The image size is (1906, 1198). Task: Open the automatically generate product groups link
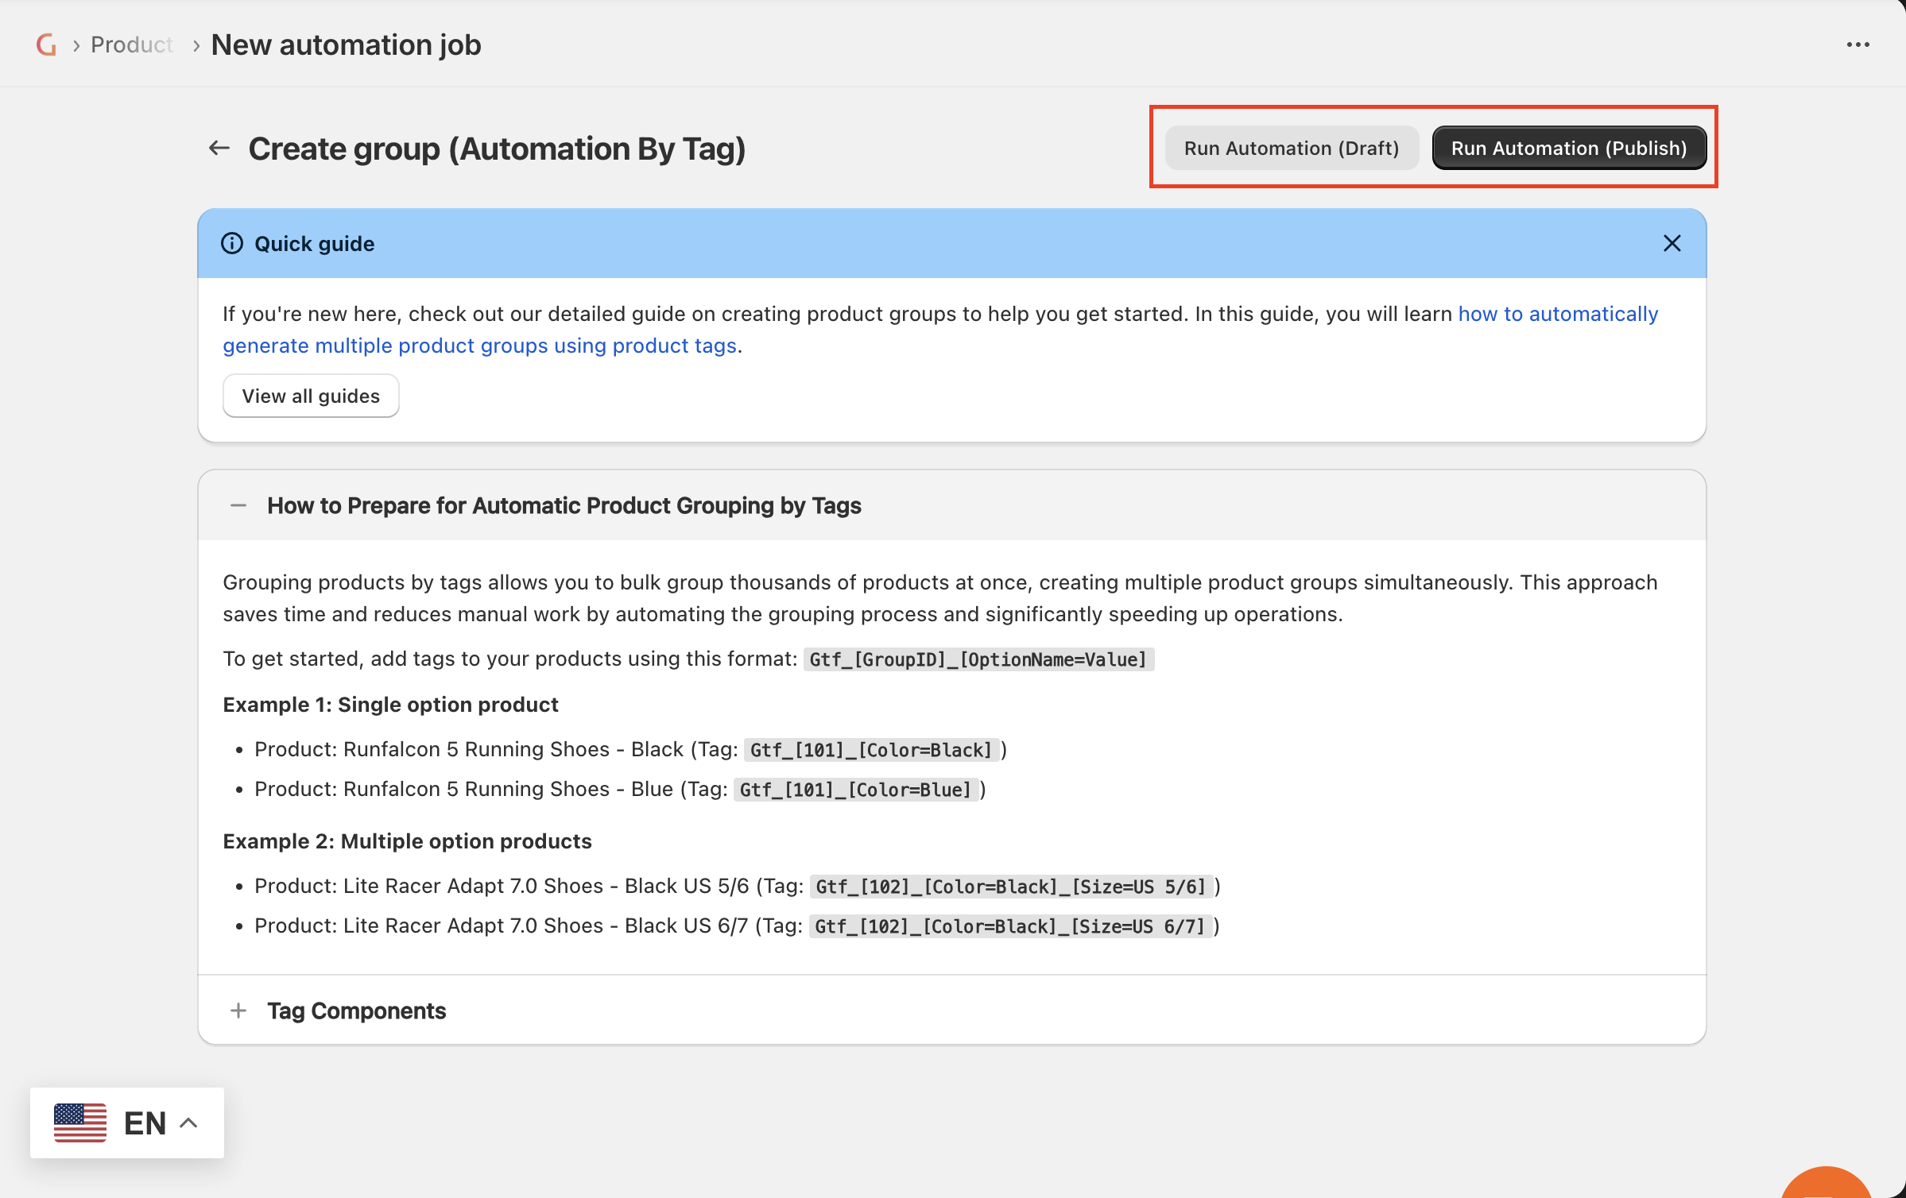[1557, 314]
